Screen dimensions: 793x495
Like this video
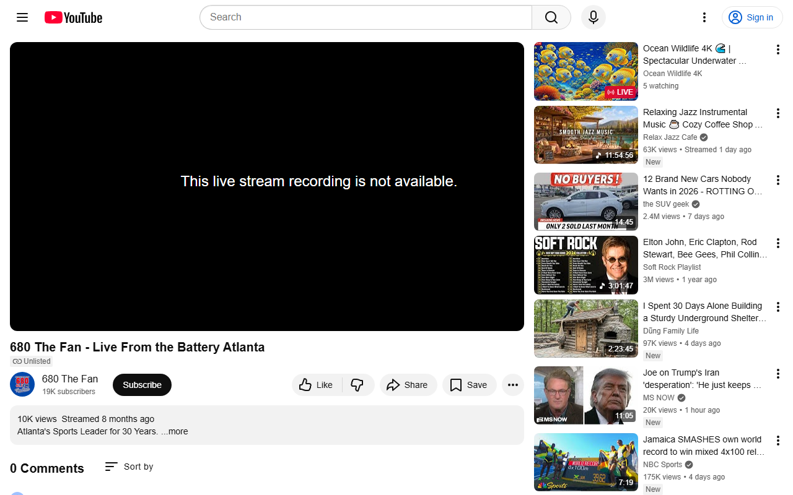coord(317,385)
